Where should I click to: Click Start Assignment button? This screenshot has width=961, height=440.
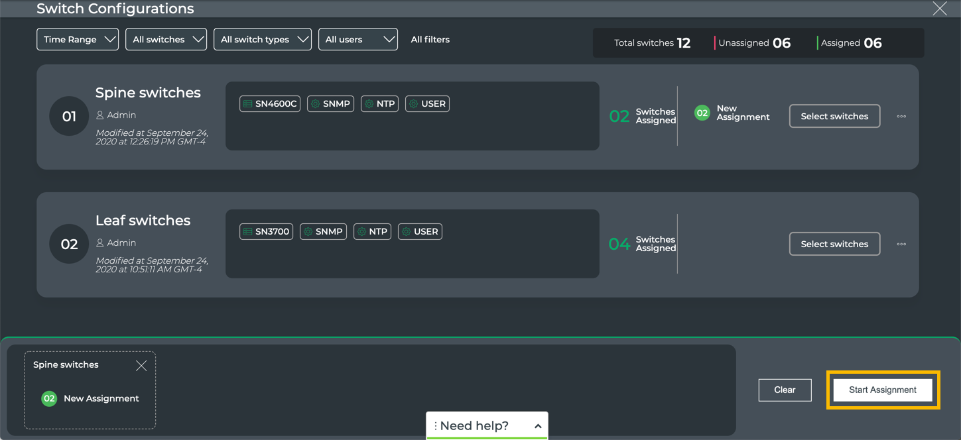883,390
